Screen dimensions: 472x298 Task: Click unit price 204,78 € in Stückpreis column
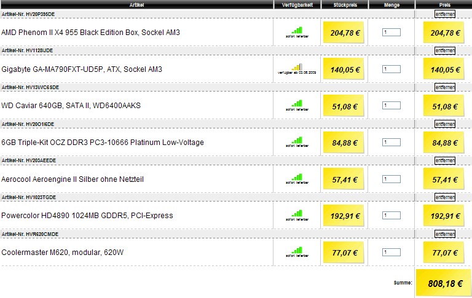pyautogui.click(x=344, y=33)
